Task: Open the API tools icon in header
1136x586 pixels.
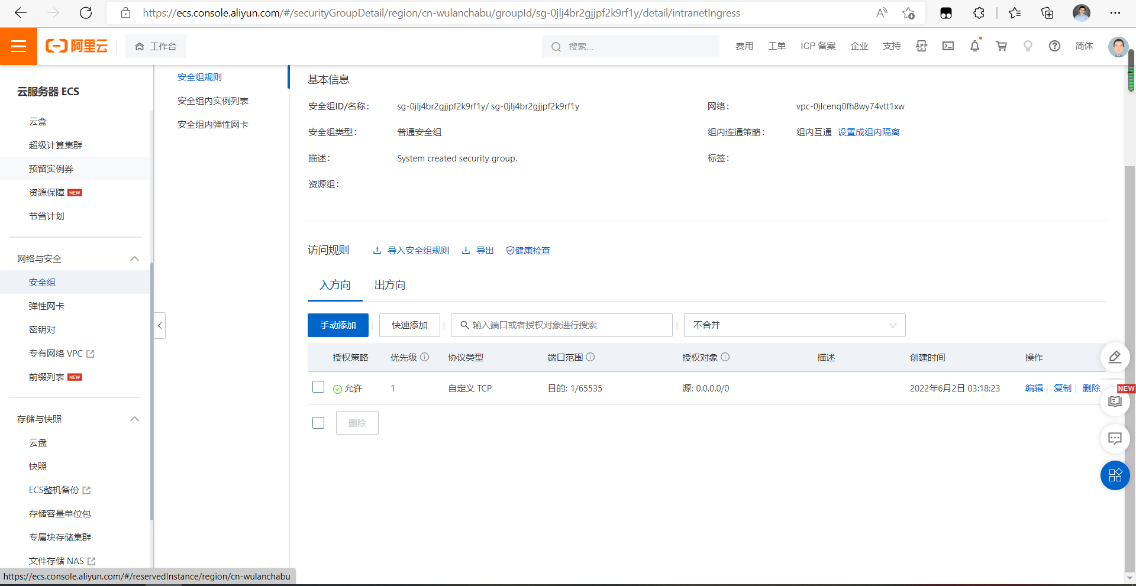Action: click(922, 46)
